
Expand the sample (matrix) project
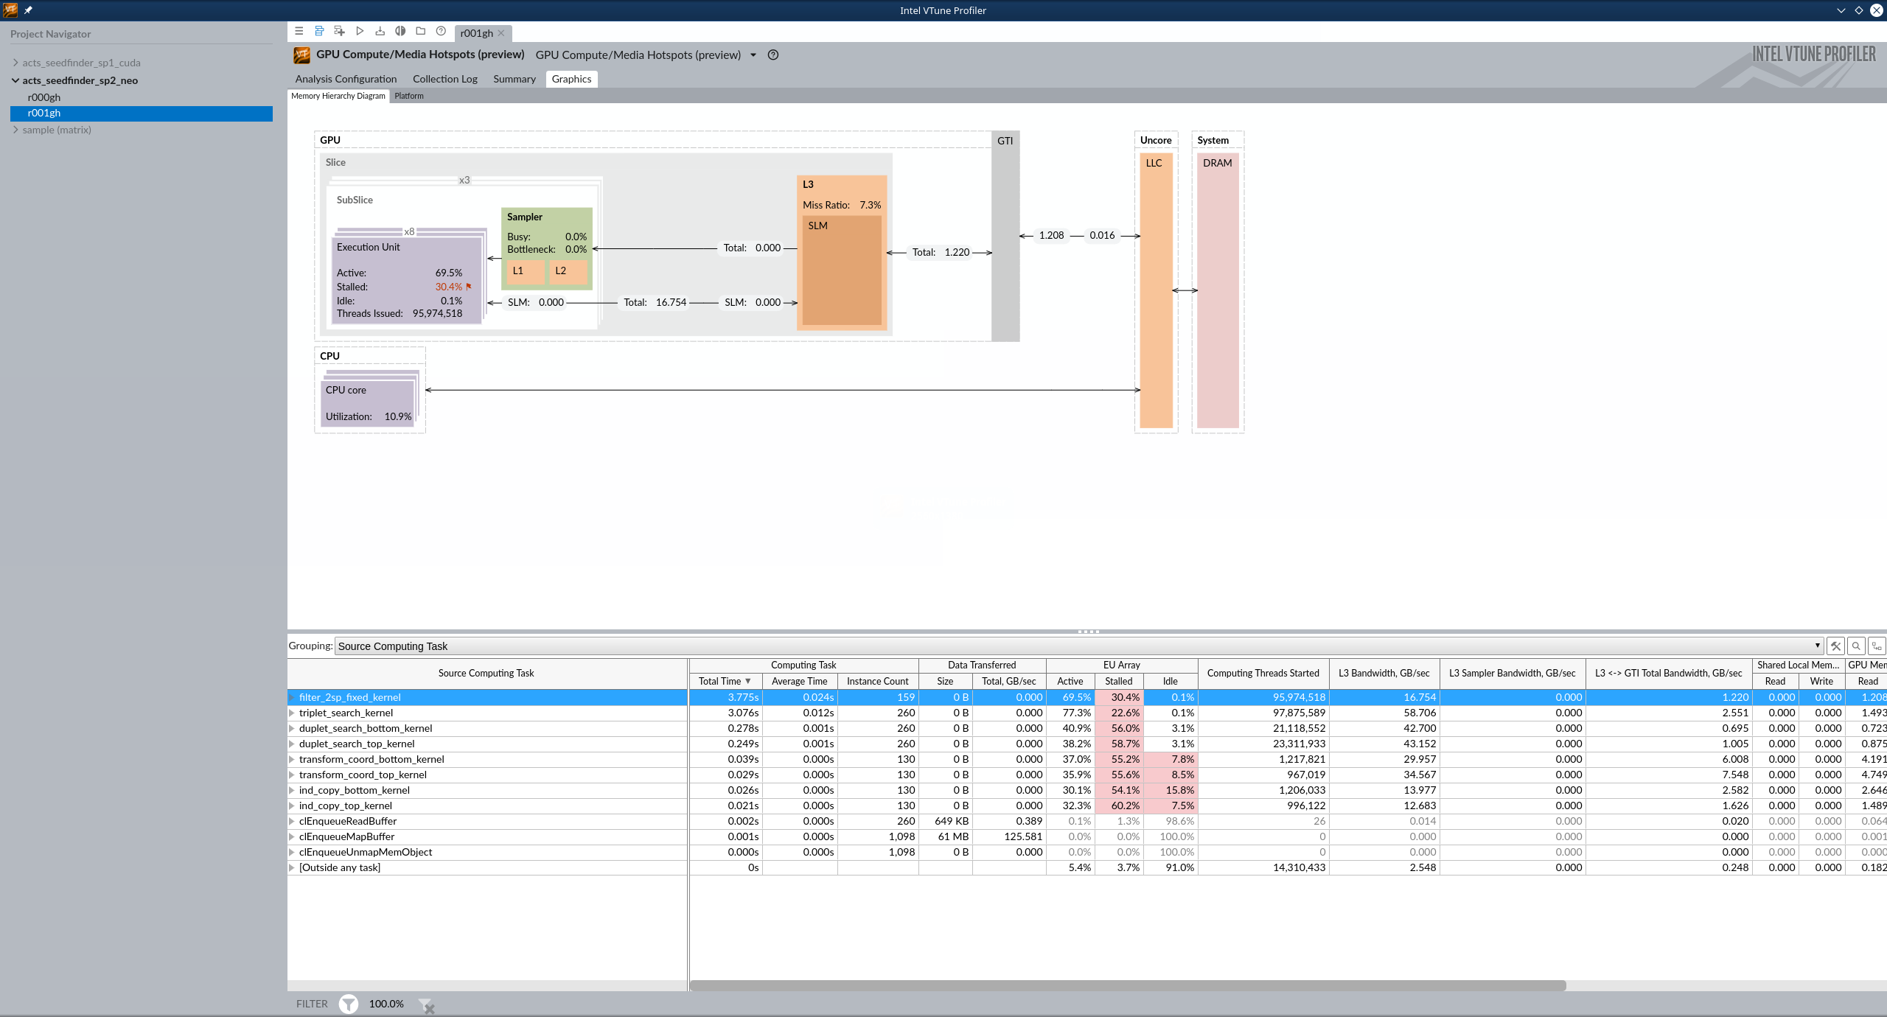click(x=15, y=130)
